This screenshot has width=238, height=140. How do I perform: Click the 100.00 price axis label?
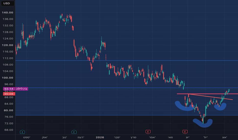click(7, 78)
